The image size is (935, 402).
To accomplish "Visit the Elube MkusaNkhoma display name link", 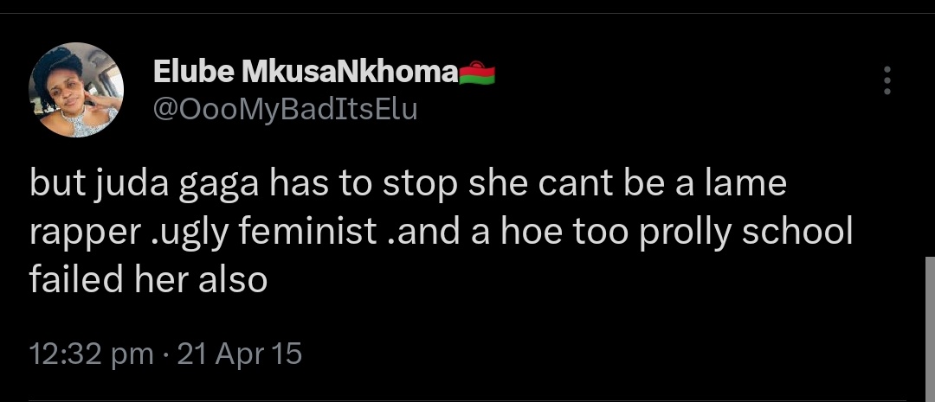I will [306, 73].
